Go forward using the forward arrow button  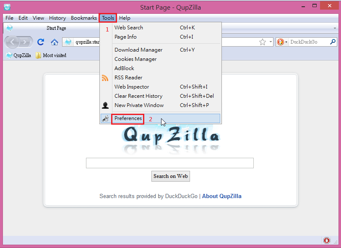(x=26, y=42)
